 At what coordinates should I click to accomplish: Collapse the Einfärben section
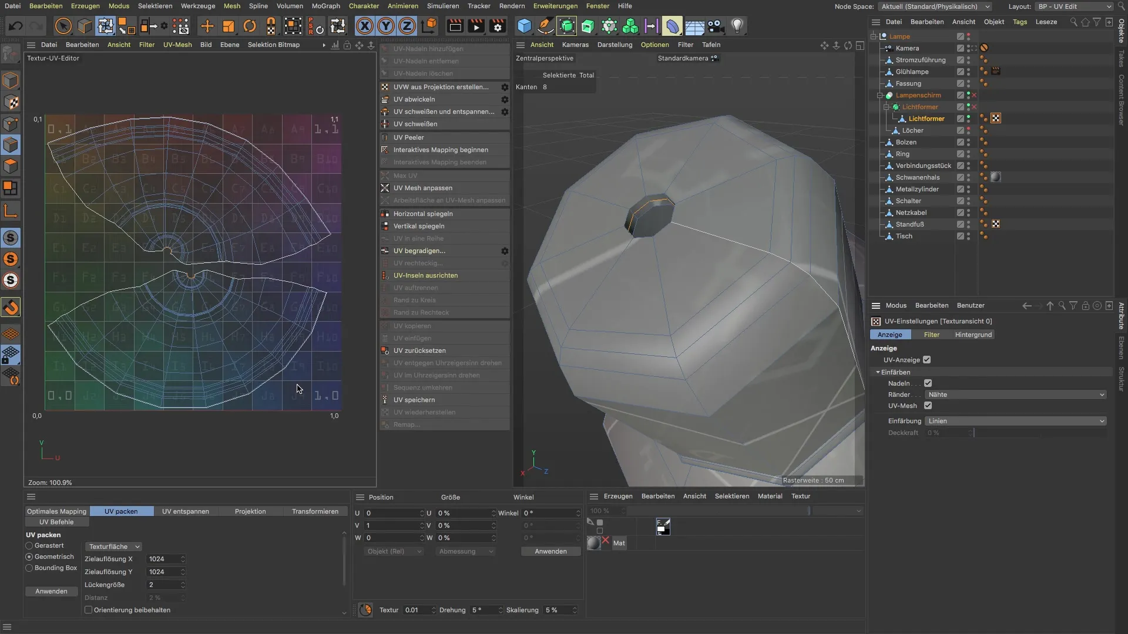pyautogui.click(x=878, y=372)
